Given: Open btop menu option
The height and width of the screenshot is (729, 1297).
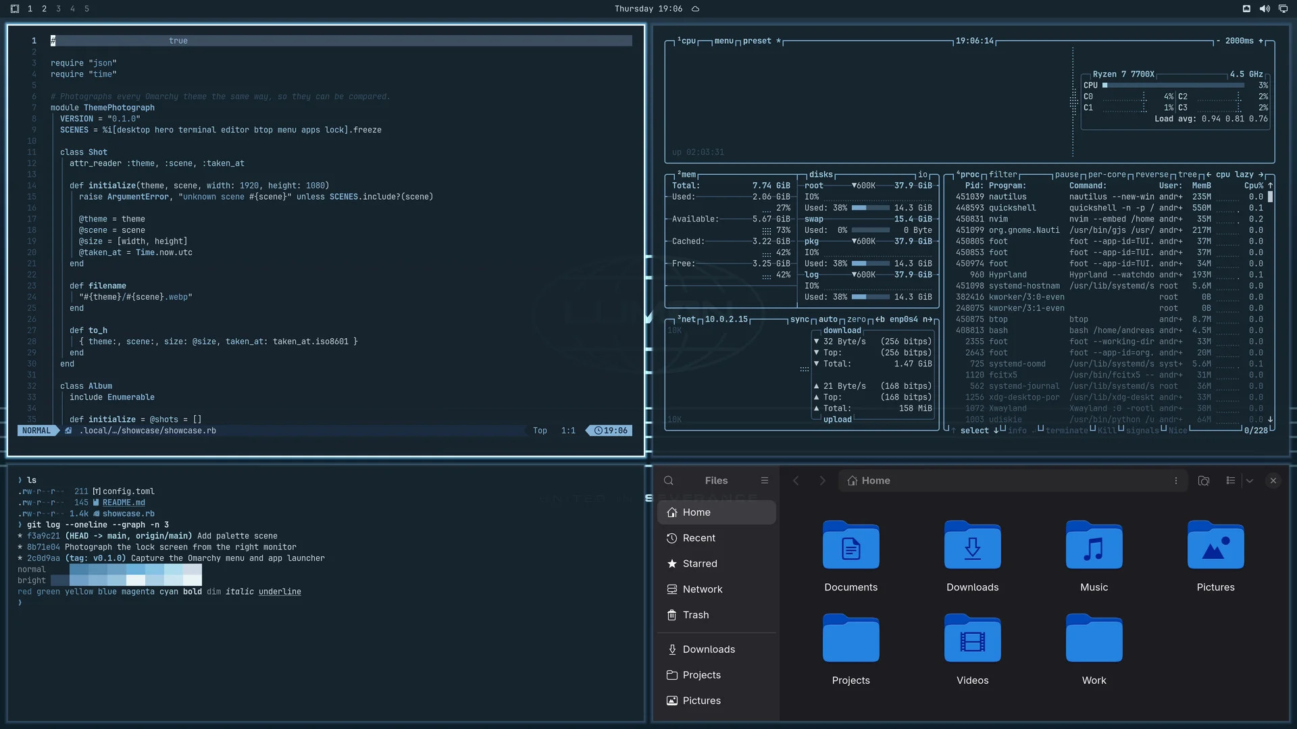Looking at the screenshot, I should 723,41.
